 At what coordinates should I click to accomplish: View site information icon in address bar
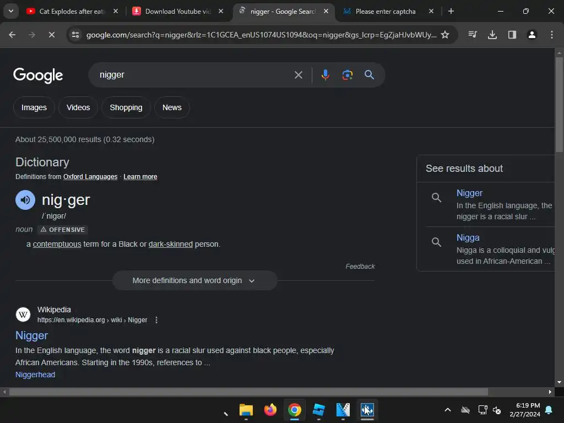(x=75, y=35)
